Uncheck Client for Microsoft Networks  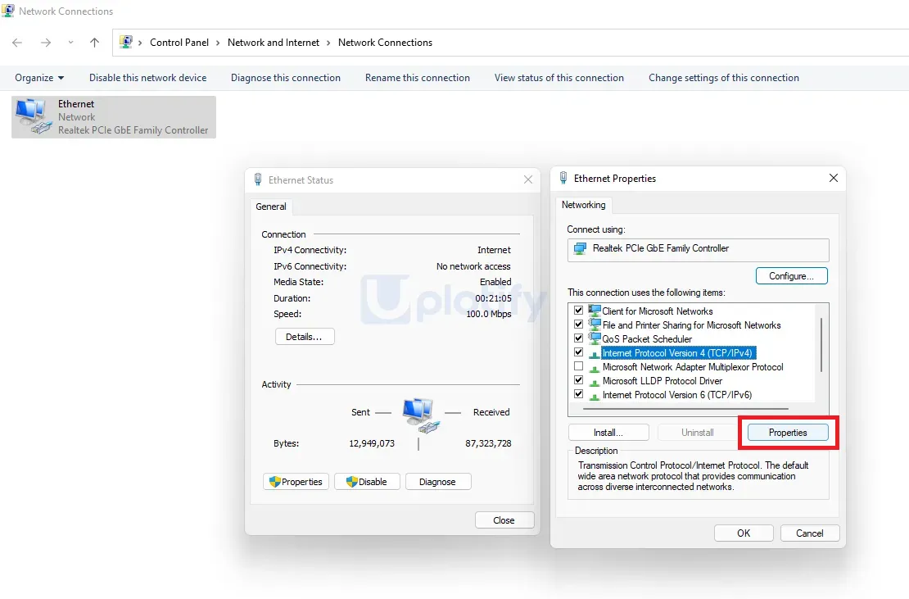tap(578, 311)
